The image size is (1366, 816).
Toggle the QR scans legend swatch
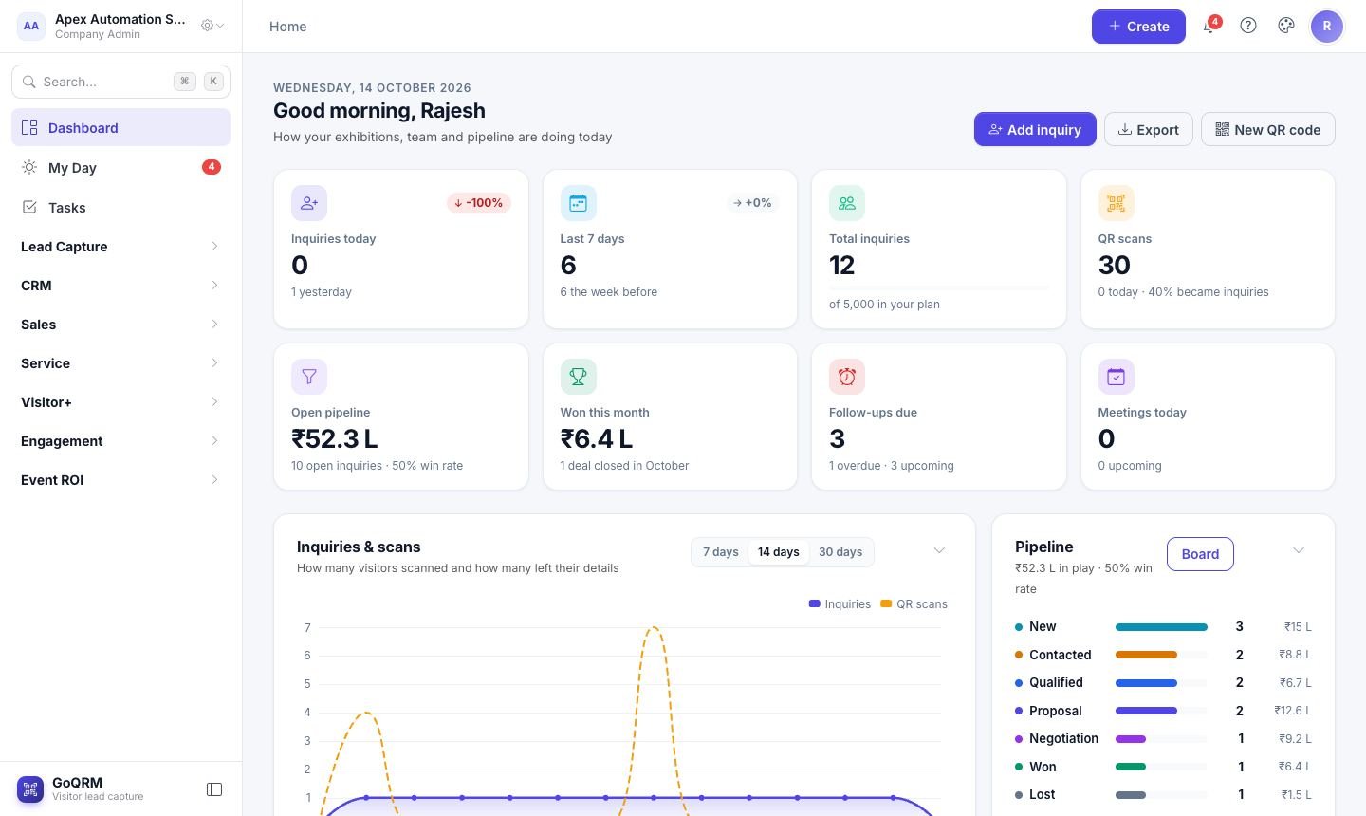pos(886,604)
